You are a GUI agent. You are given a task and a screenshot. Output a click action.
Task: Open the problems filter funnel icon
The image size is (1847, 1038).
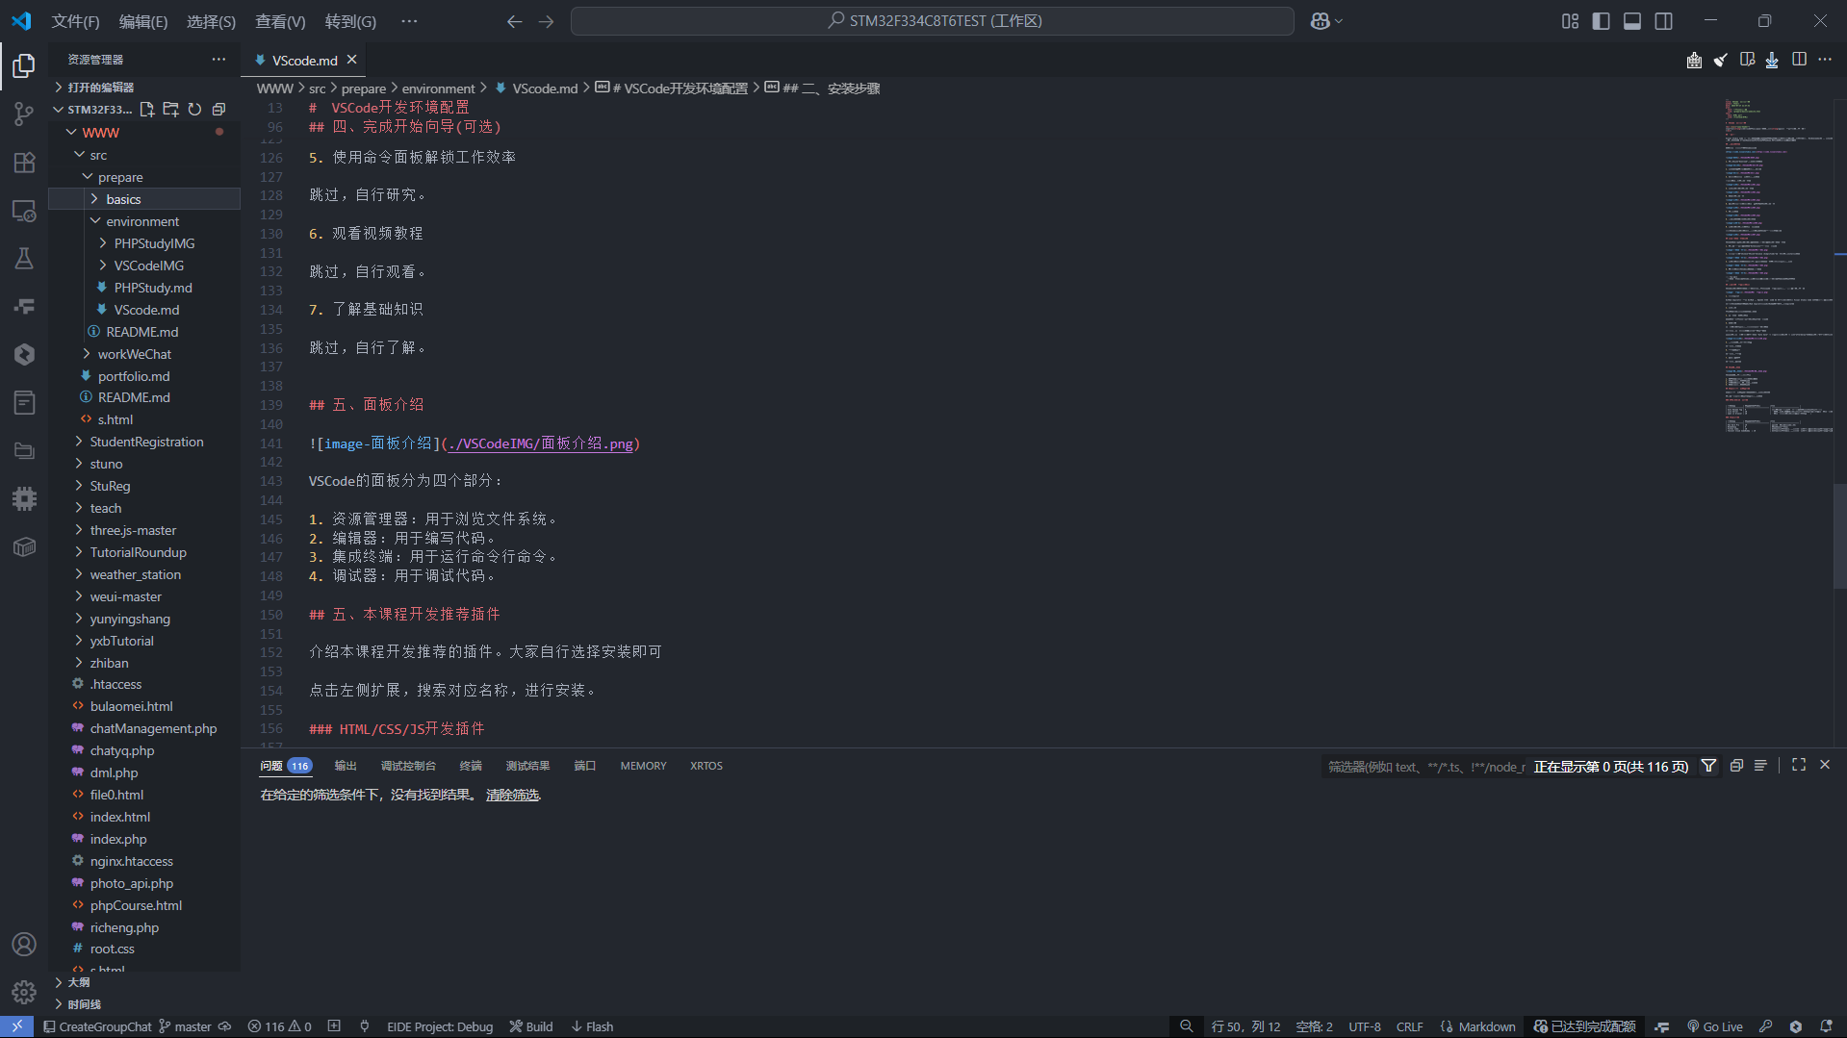[x=1708, y=766]
